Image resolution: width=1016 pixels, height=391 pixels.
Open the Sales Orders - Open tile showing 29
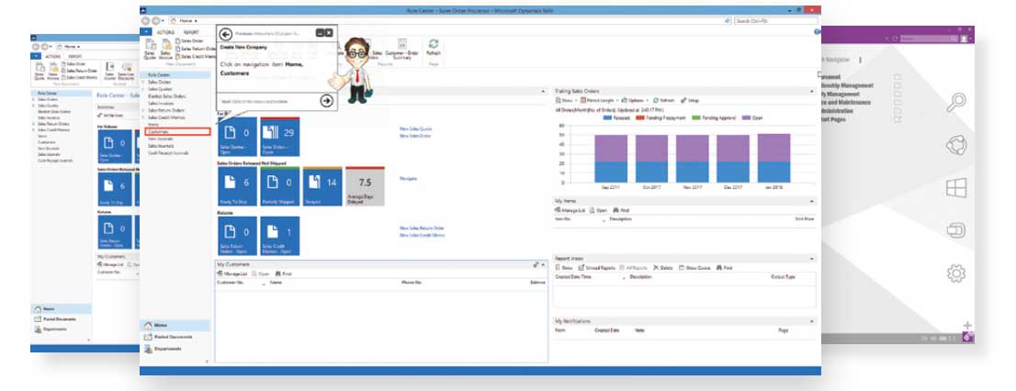(x=280, y=137)
